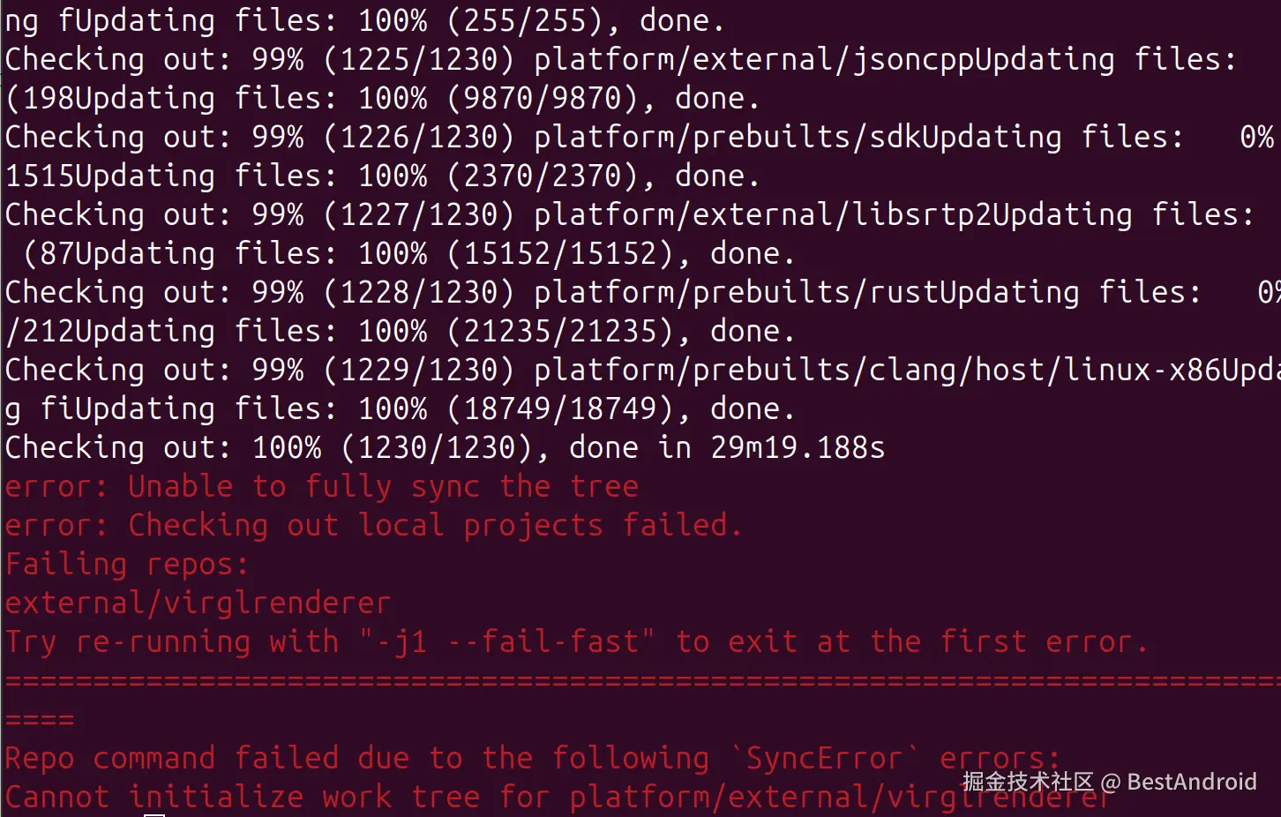Click the '-j1 --fail-fast' suggestion text

click(x=507, y=641)
